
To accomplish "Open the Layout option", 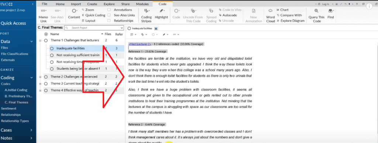I will click(x=89, y=21).
